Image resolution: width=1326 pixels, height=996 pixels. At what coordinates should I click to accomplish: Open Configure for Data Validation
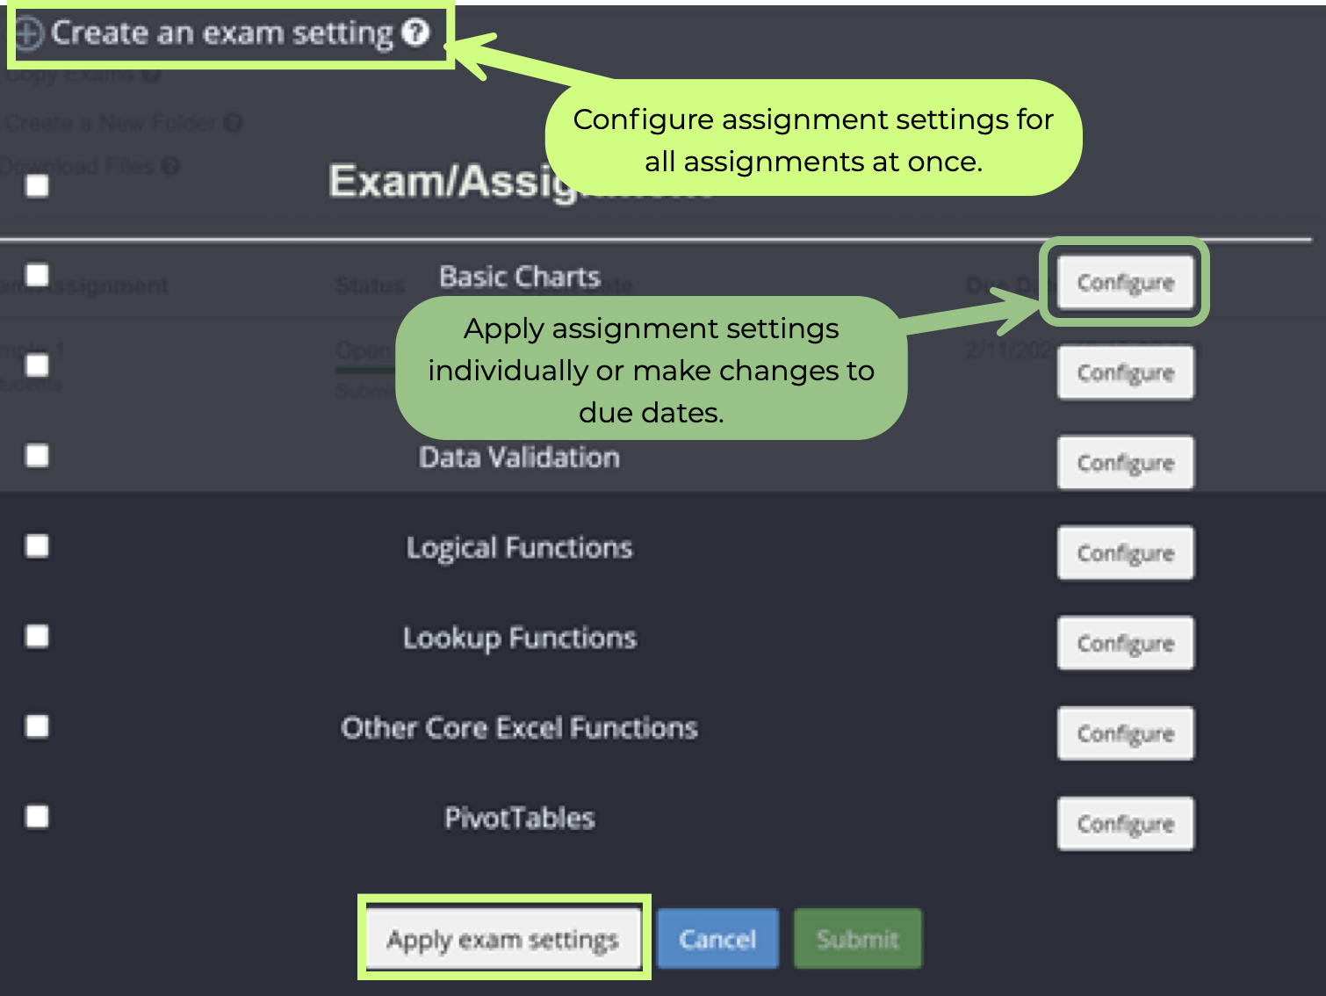(1125, 463)
